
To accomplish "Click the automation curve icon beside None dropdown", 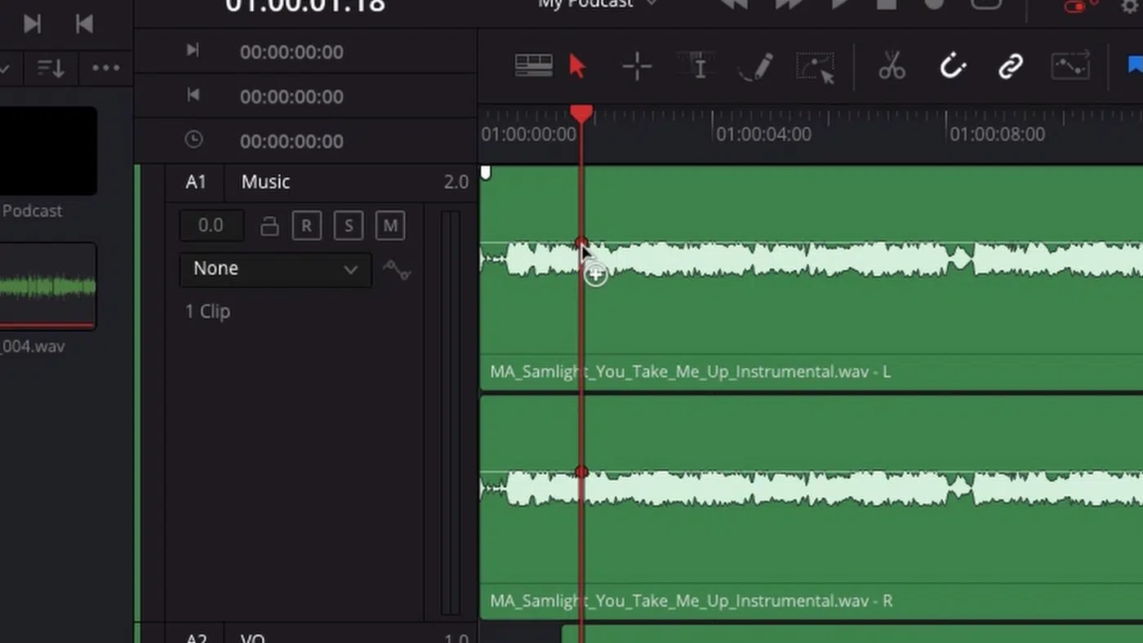I will [x=397, y=269].
